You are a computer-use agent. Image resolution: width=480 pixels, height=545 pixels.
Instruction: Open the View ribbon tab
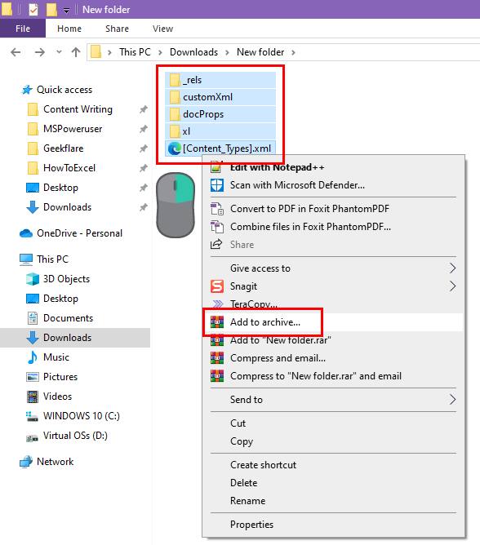coord(162,29)
